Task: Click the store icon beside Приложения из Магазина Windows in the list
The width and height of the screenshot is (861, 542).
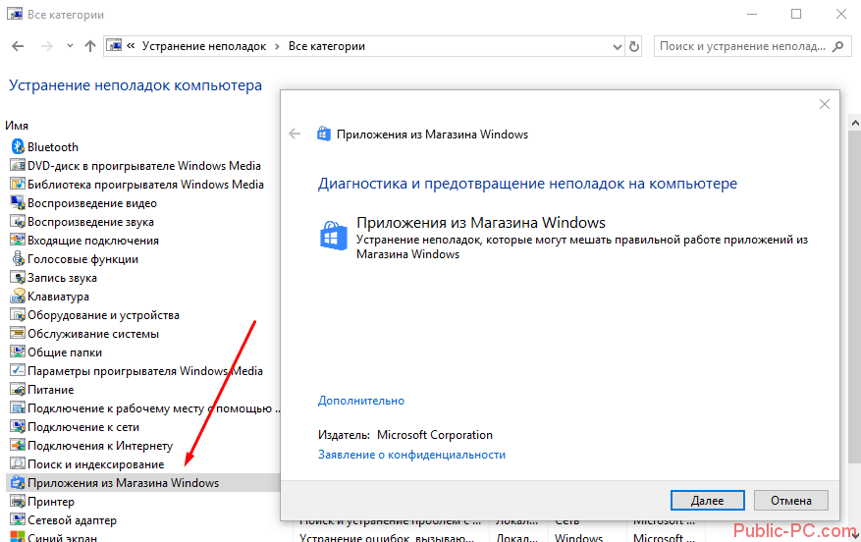Action: coord(18,483)
